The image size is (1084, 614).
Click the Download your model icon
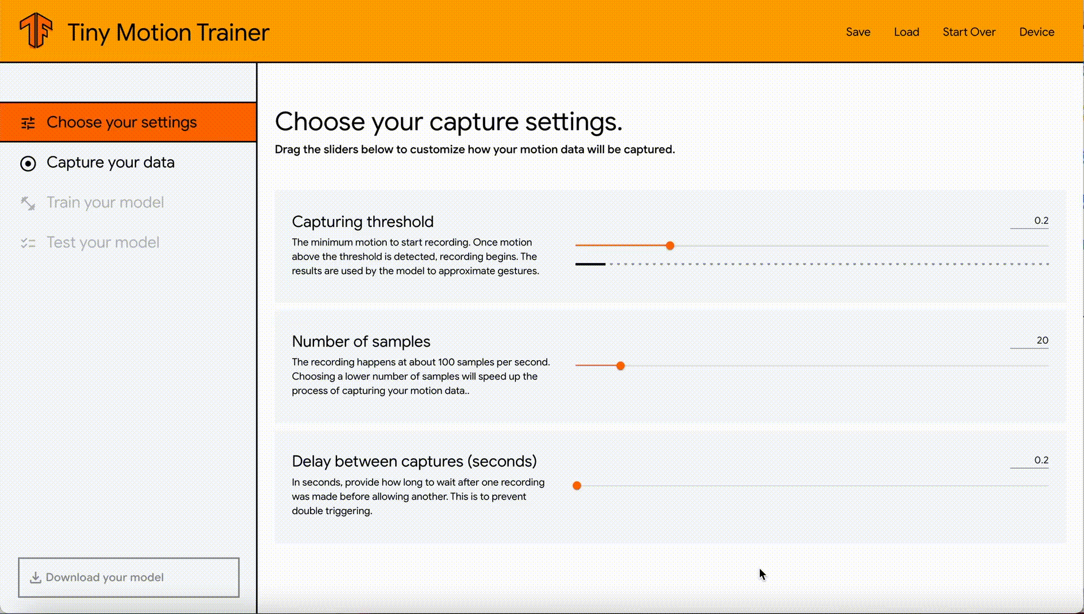(x=35, y=577)
